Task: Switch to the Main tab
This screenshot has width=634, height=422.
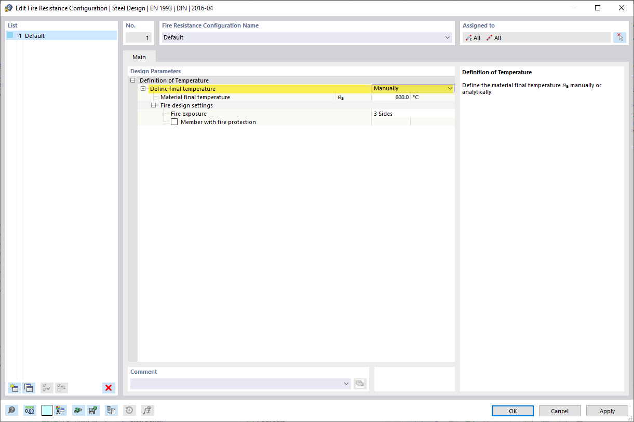Action: point(139,57)
